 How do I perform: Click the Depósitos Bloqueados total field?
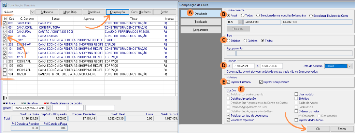tap(53, 119)
